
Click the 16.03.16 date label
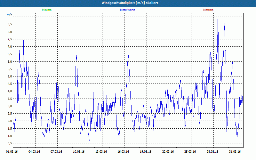click(x=123, y=152)
